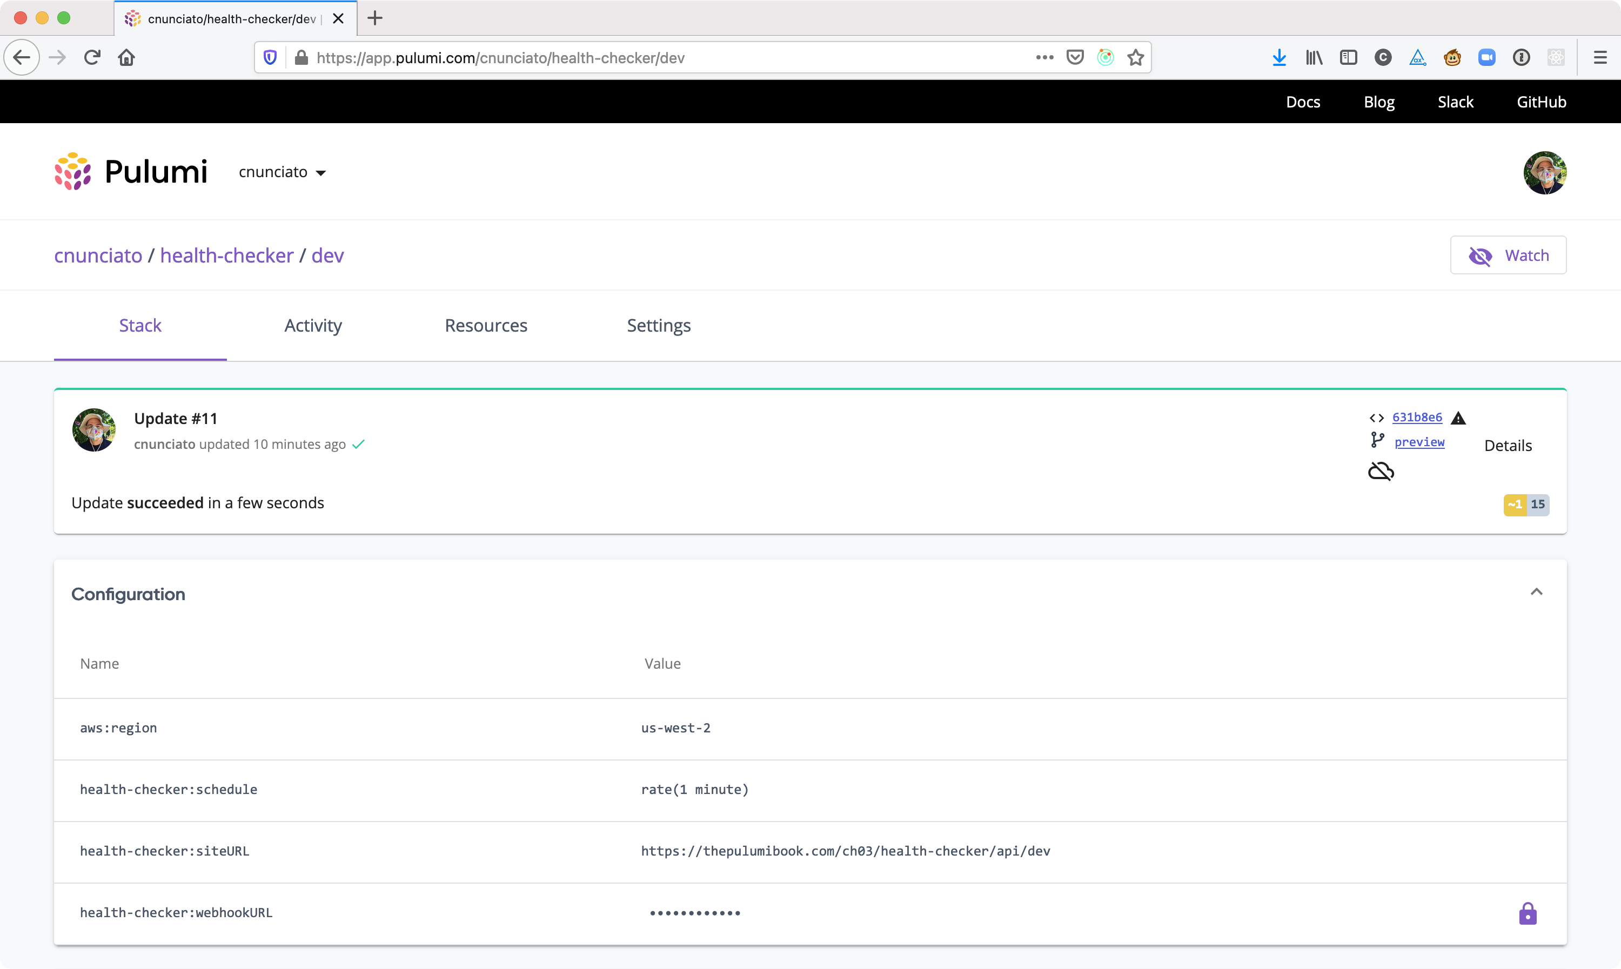This screenshot has width=1621, height=969.
Task: Open a new browser tab
Action: pos(375,18)
